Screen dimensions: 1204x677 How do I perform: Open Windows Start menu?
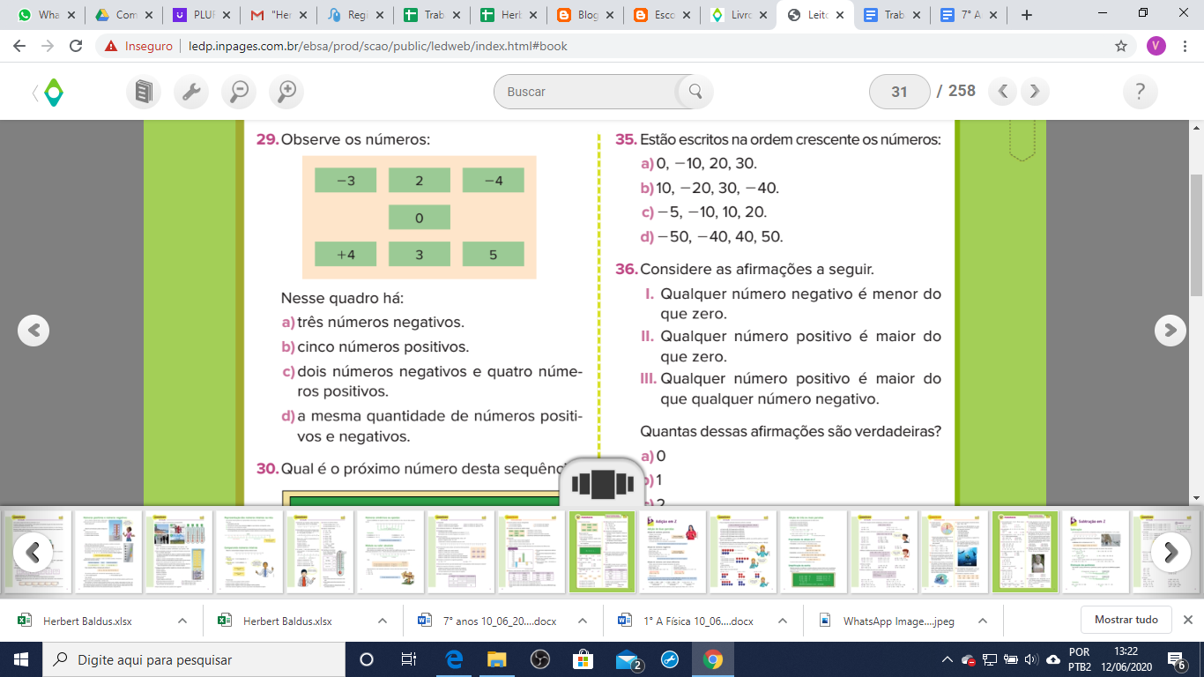pyautogui.click(x=21, y=659)
